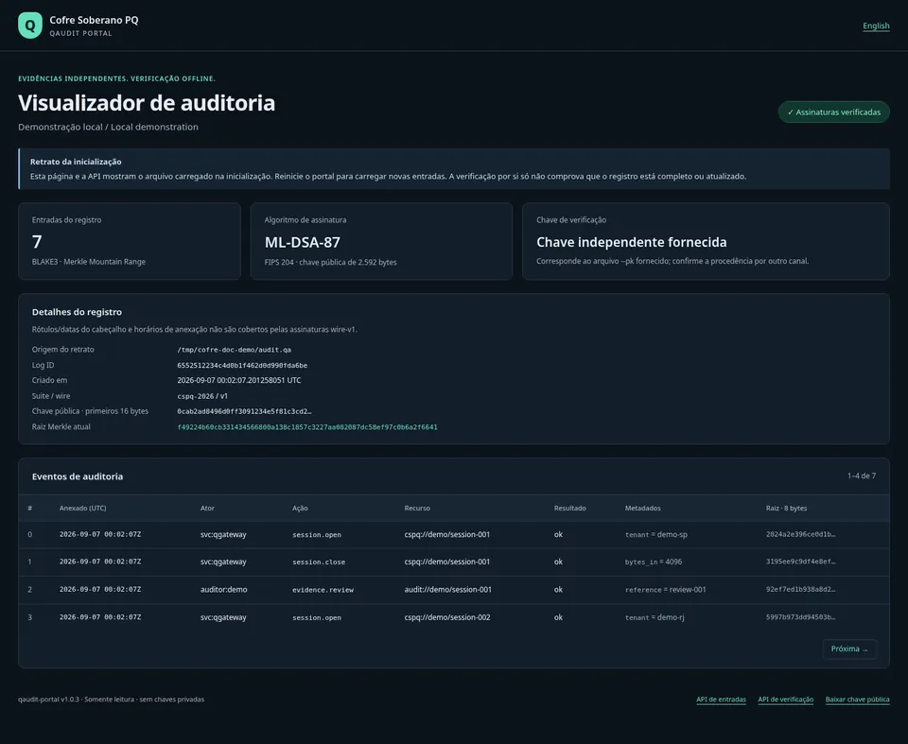Click the cspq-2026 / v1 suite value

click(202, 396)
